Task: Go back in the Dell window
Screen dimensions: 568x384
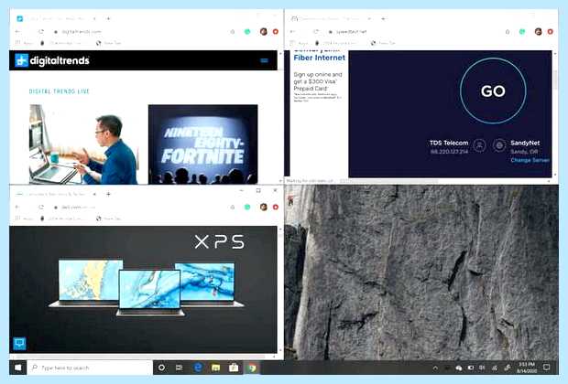Action: click(17, 208)
